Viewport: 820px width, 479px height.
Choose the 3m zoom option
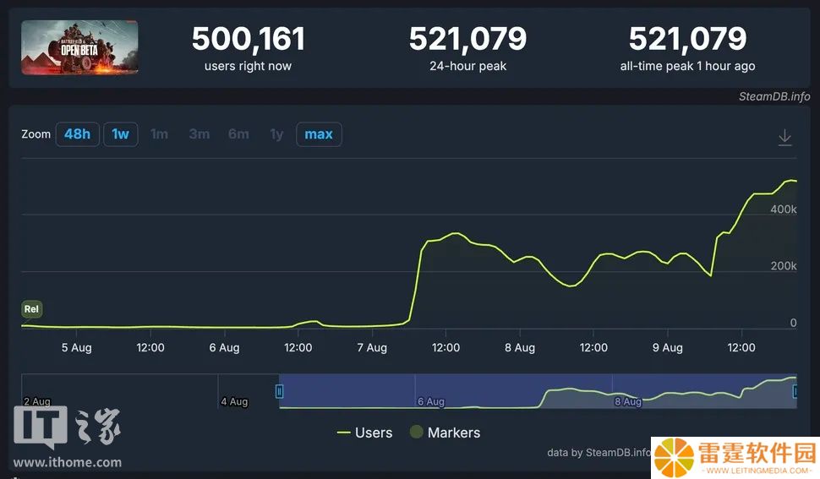pyautogui.click(x=200, y=134)
